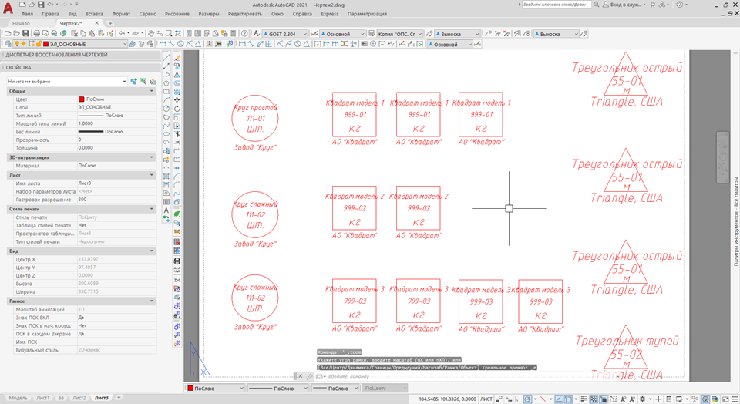Click the close X icon of command line
This screenshot has height=404, width=740.
300,376
